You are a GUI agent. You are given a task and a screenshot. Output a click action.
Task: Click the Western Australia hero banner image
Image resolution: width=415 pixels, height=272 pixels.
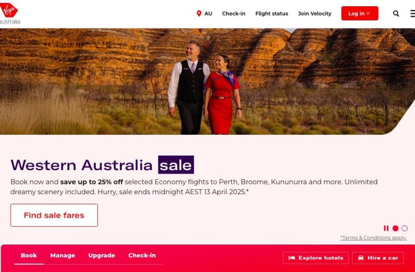[207, 82]
